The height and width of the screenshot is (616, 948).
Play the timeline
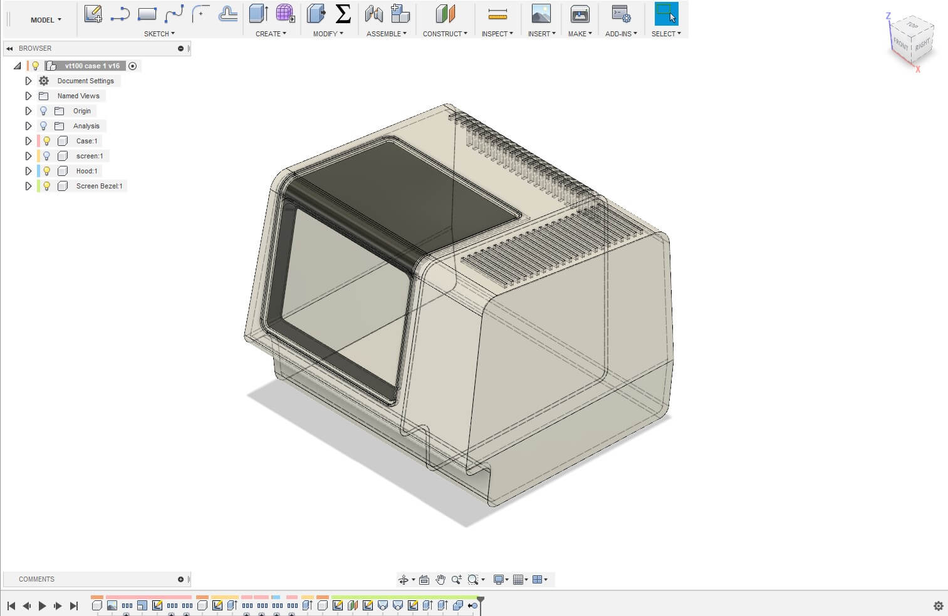pyautogui.click(x=42, y=606)
